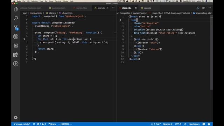
Task: Click the feedback smiley in status bar
Action: tap(204, 124)
